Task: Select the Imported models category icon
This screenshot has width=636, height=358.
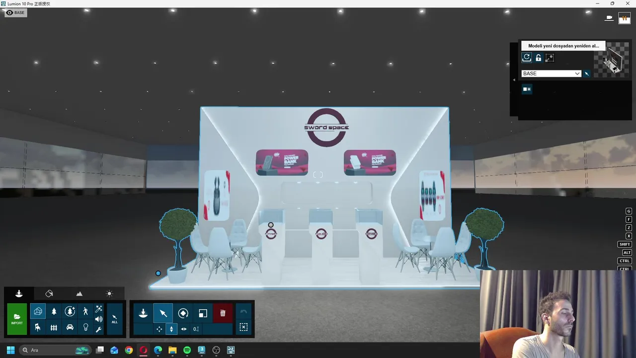Action: pyautogui.click(x=38, y=311)
